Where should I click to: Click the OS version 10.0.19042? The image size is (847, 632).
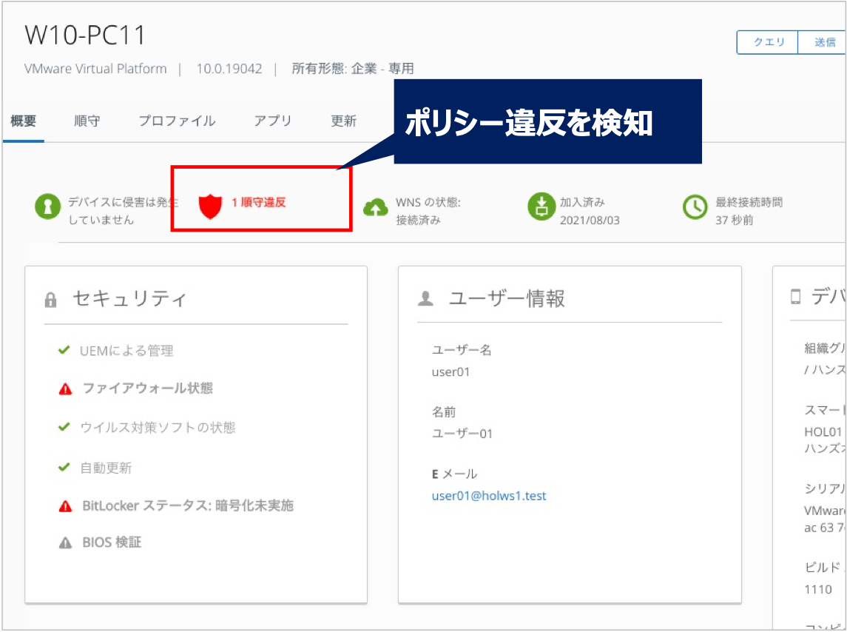tap(229, 69)
